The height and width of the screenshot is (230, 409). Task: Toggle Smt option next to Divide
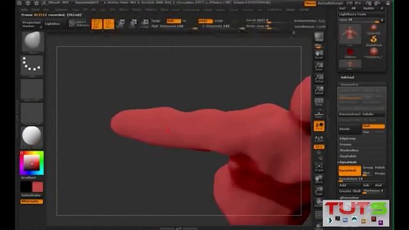point(373,126)
